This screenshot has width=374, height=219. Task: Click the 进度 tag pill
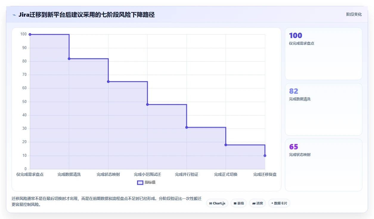point(257,203)
